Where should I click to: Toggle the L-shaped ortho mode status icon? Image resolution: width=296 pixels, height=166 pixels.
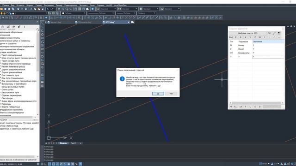pyautogui.click(x=46, y=164)
